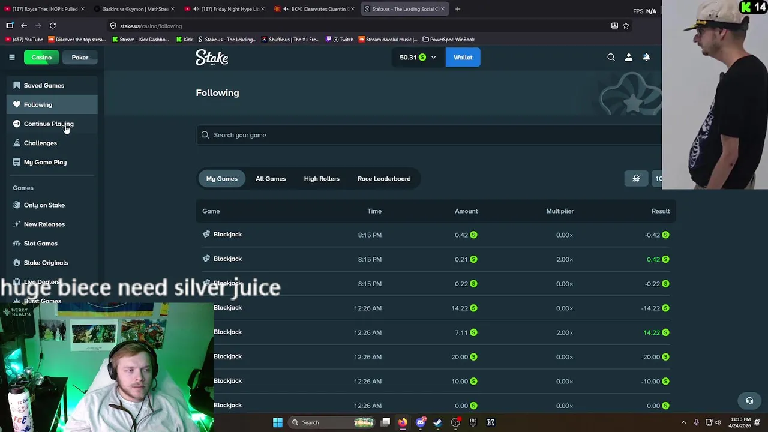Open the taskbar clock and date
The image size is (768, 432).
pos(740,422)
